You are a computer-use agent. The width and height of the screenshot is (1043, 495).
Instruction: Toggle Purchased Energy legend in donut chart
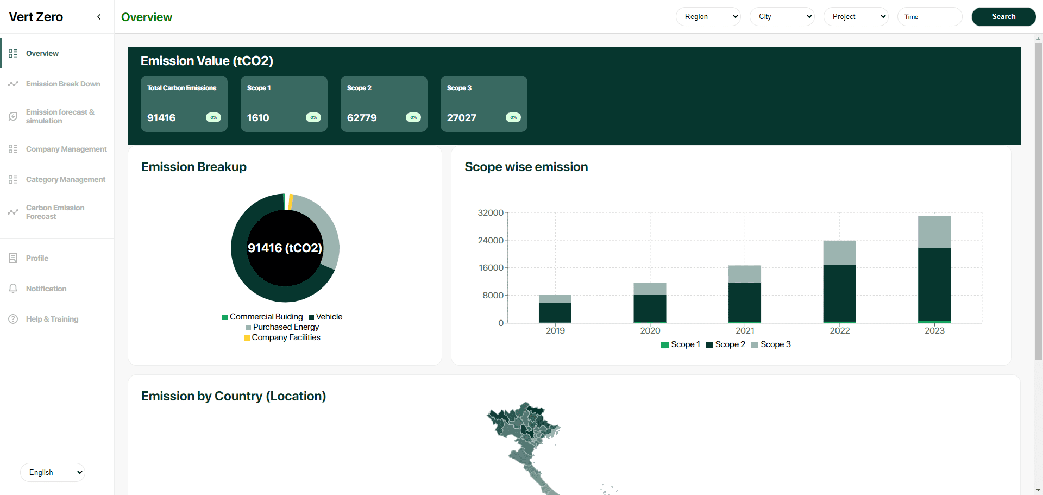click(282, 327)
